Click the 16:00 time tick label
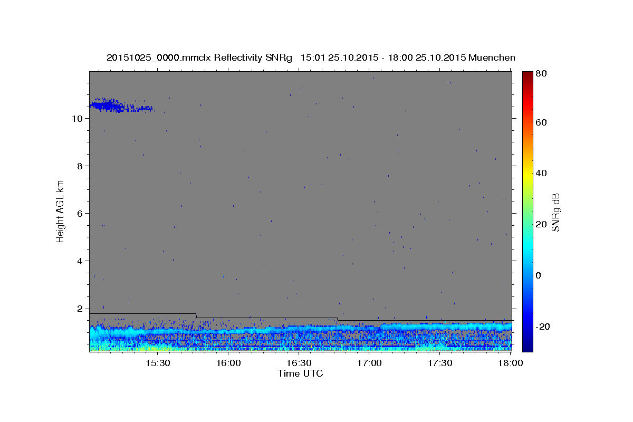The height and width of the screenshot is (422, 633). pyautogui.click(x=228, y=363)
